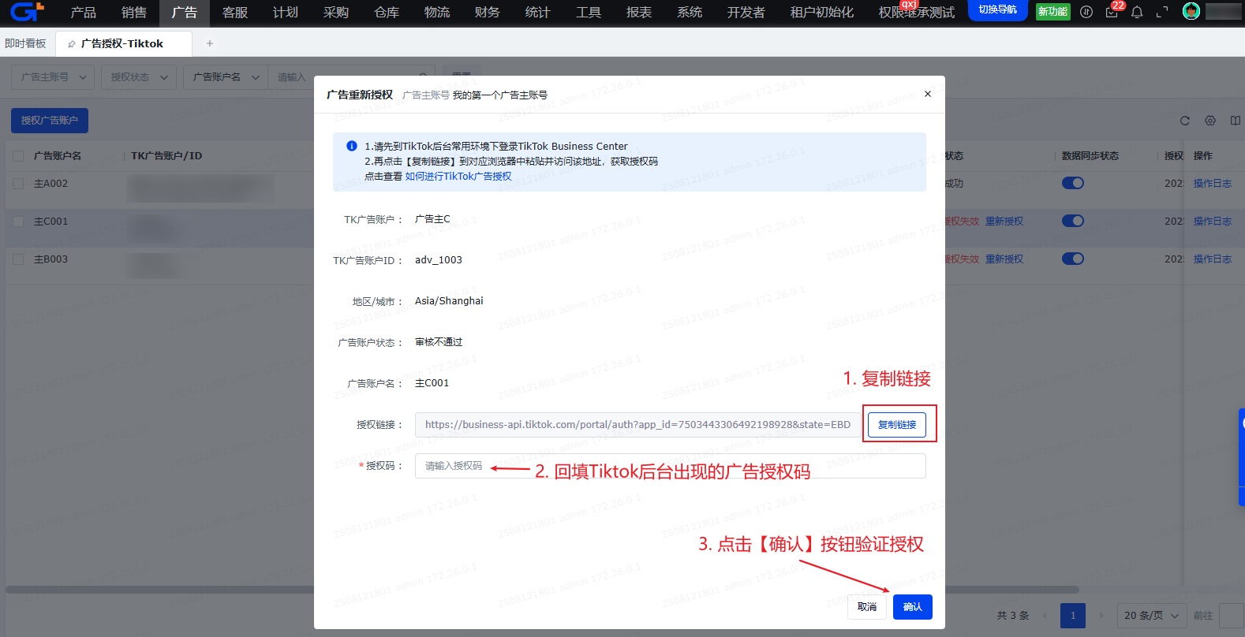Click 重新授权 link in 主B003 row
The image size is (1245, 637).
(x=1004, y=259)
